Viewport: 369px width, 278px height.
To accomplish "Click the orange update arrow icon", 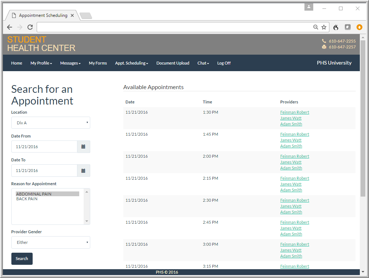I will (359, 27).
